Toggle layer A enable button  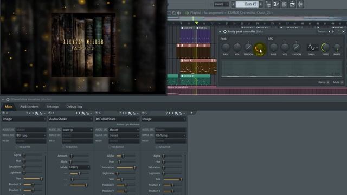tap(3, 113)
